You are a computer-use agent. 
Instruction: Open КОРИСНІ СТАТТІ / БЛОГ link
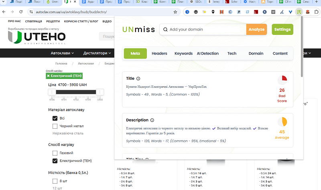(x=81, y=21)
